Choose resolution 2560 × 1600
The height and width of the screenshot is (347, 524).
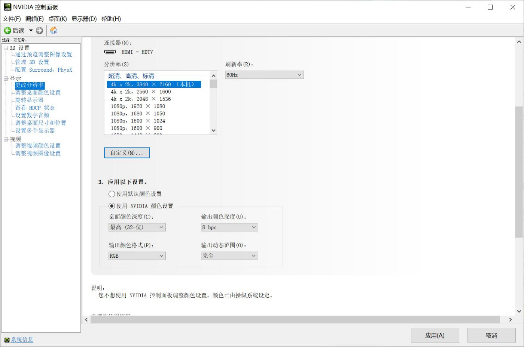click(x=141, y=92)
